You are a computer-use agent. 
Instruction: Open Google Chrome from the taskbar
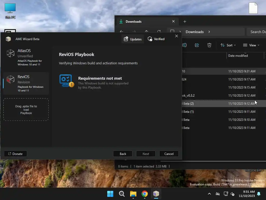point(145,194)
